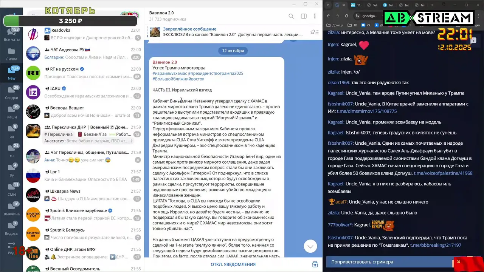The height and width of the screenshot is (272, 484).
Task: Open the channel three-dots menu
Action: coord(315,16)
